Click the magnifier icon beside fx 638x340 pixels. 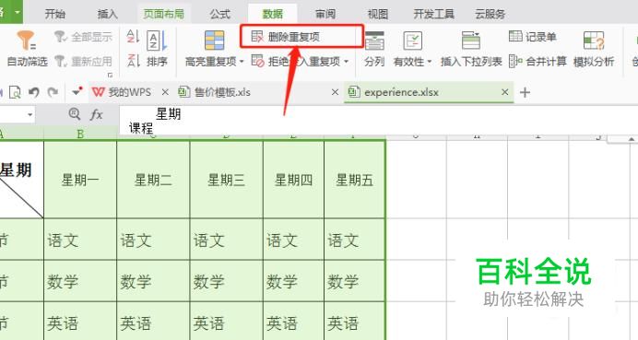(x=75, y=114)
